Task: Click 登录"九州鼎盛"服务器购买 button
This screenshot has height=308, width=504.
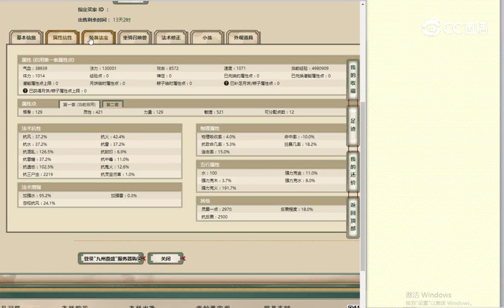Action: (x=111, y=259)
